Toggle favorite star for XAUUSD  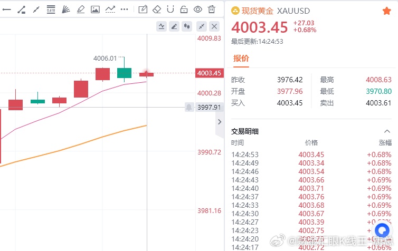point(386,11)
